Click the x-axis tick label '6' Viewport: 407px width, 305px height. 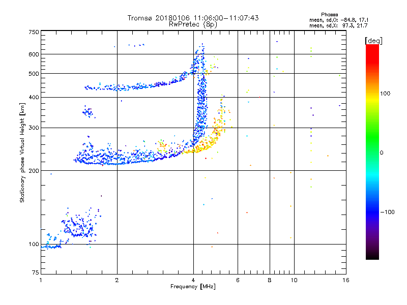pyautogui.click(x=238, y=280)
